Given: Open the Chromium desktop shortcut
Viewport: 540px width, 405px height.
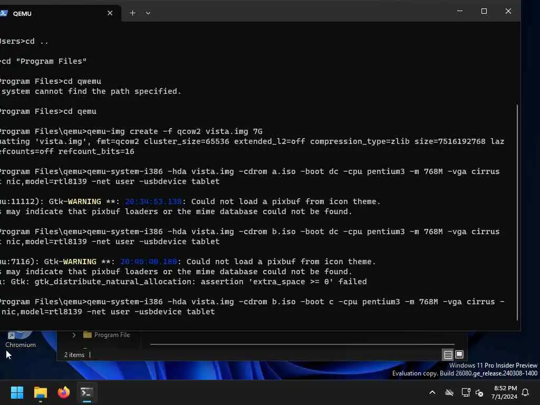Looking at the screenshot, I should 21,339.
